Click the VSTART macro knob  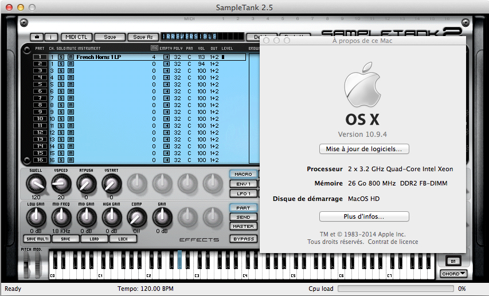(111, 184)
